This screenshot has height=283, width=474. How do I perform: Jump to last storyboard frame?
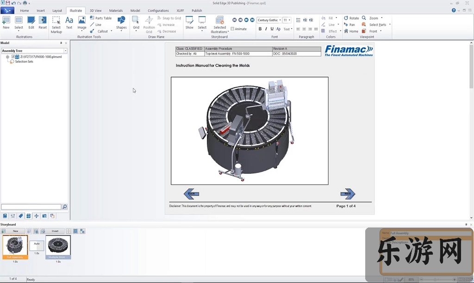pos(252,20)
